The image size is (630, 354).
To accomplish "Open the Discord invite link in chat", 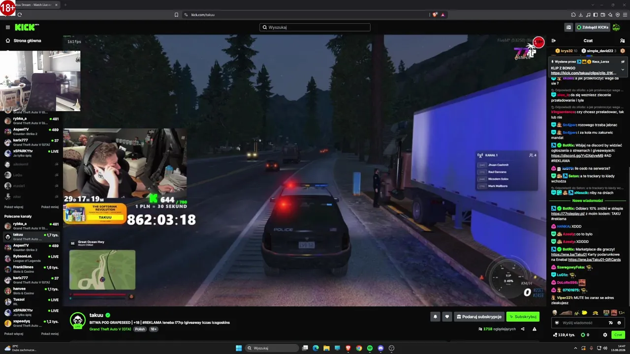I will pos(577,156).
